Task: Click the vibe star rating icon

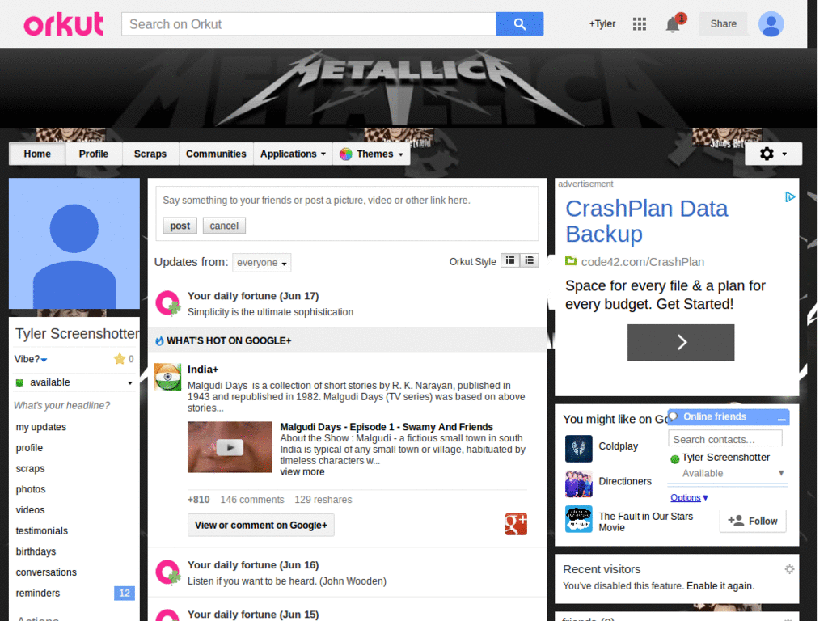Action: (120, 359)
